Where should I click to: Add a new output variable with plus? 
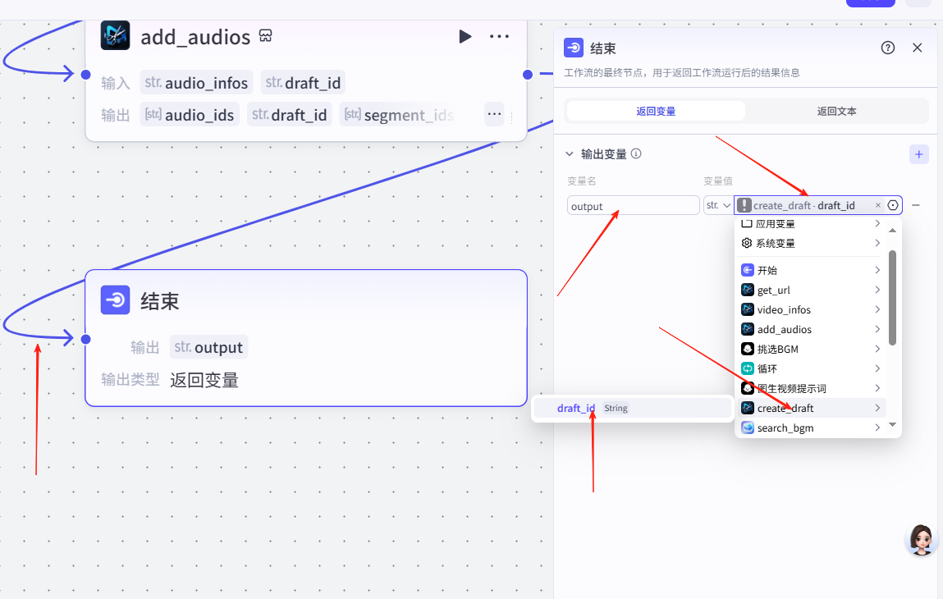[x=919, y=153]
